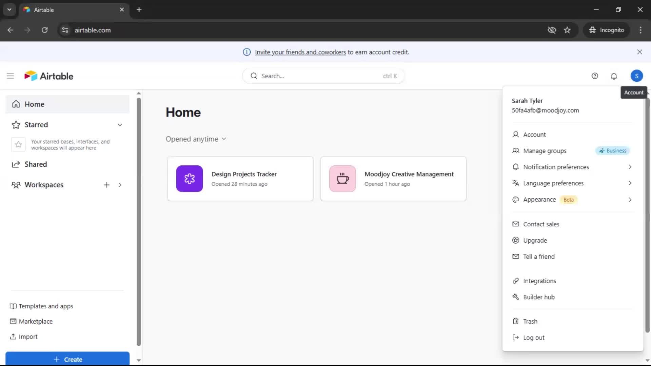Go back in browser
Viewport: 651px width, 366px height.
click(x=11, y=30)
